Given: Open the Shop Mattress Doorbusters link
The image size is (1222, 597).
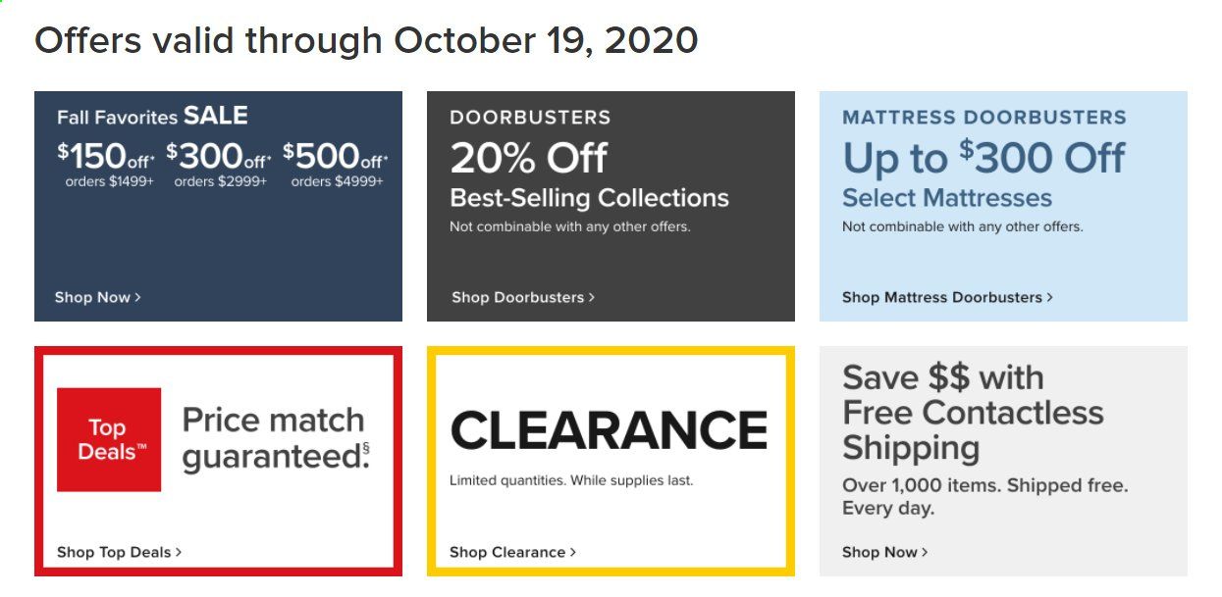Looking at the screenshot, I should coord(947,297).
